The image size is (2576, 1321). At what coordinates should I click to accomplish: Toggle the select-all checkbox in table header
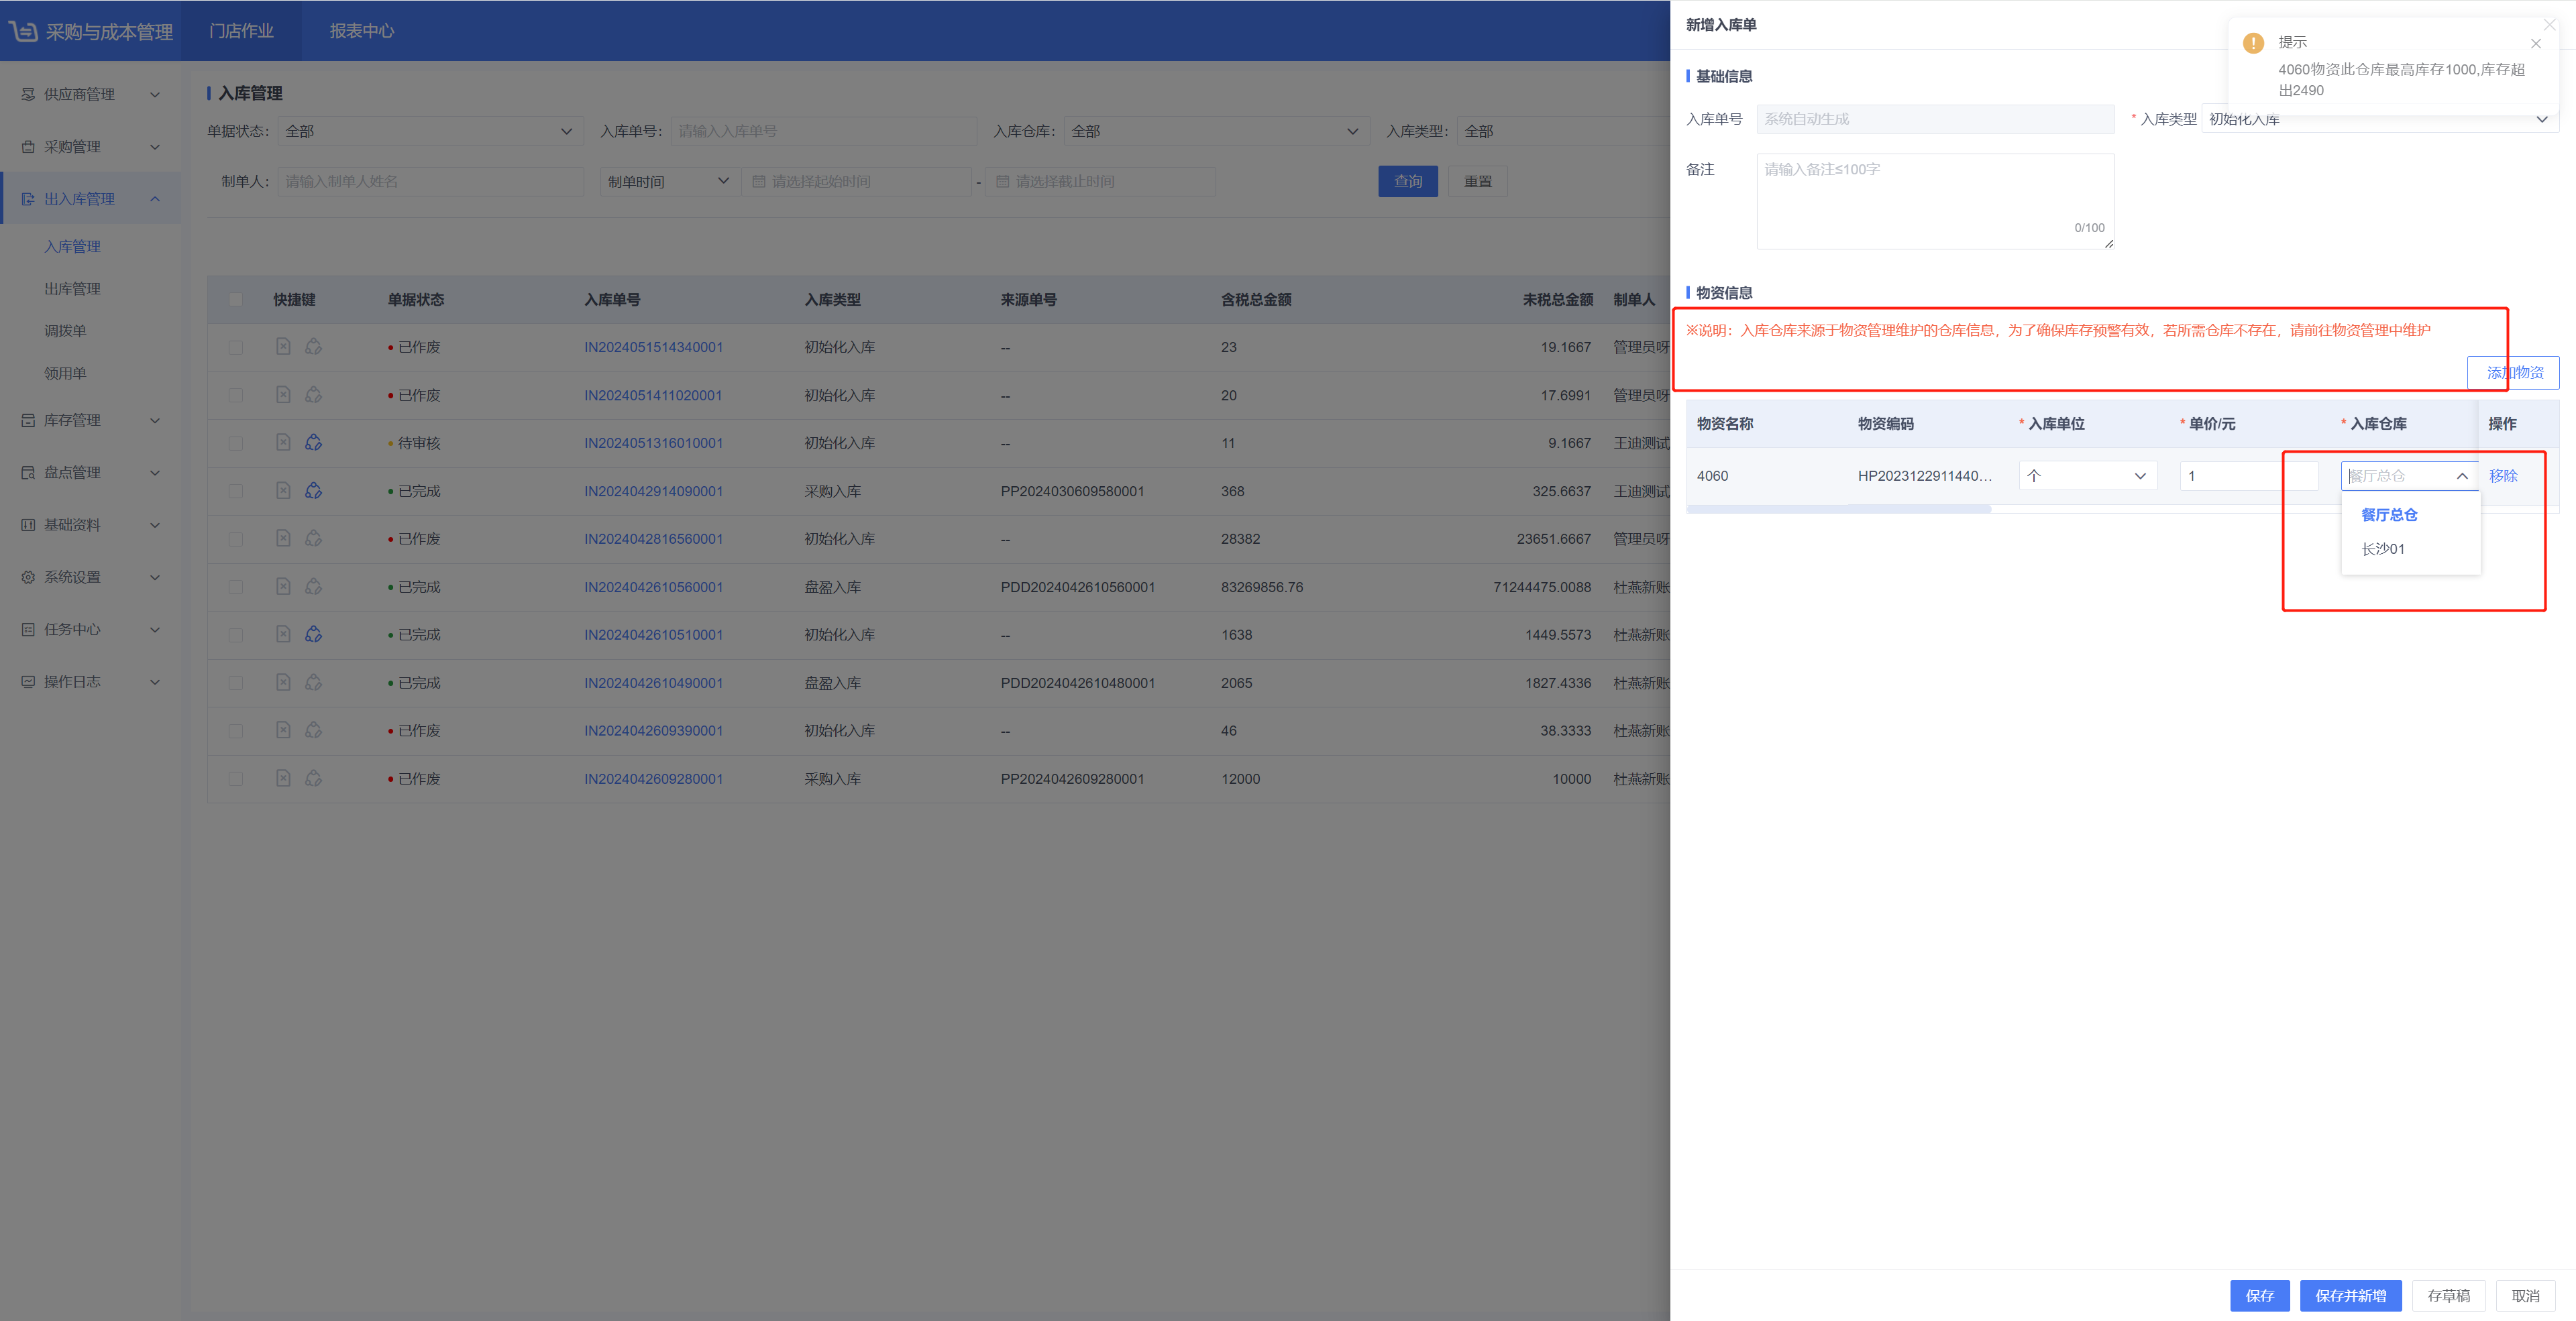(235, 300)
